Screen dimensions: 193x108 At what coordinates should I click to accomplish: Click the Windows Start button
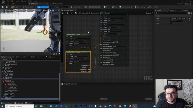tap(2, 106)
